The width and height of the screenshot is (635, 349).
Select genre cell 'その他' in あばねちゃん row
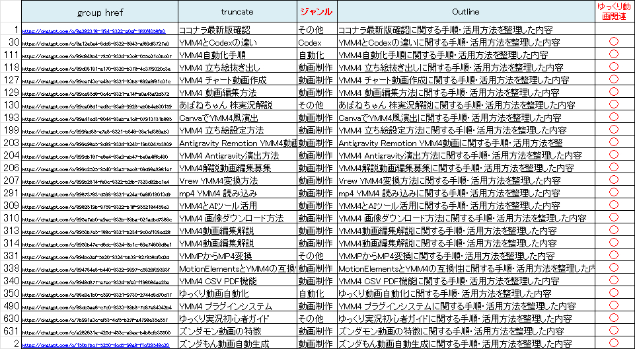click(317, 104)
